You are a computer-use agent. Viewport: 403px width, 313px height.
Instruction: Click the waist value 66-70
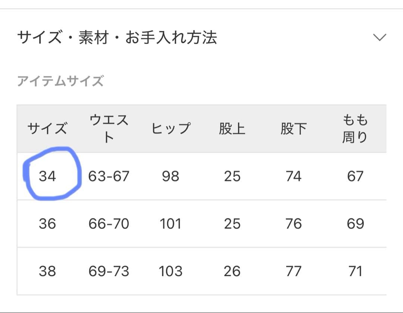[x=109, y=224]
